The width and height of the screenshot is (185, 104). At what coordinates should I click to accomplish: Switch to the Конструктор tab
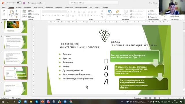coord(38,7)
